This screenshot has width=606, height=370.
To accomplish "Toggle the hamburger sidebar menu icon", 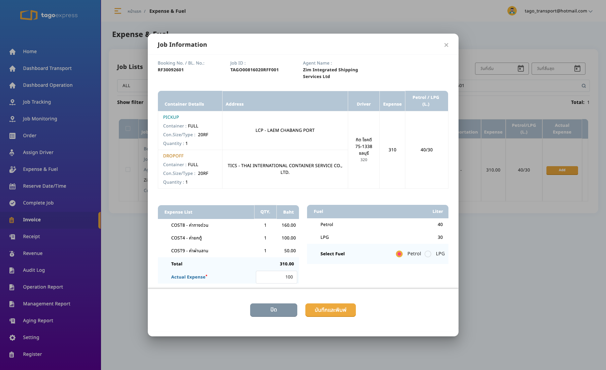I will (x=117, y=11).
